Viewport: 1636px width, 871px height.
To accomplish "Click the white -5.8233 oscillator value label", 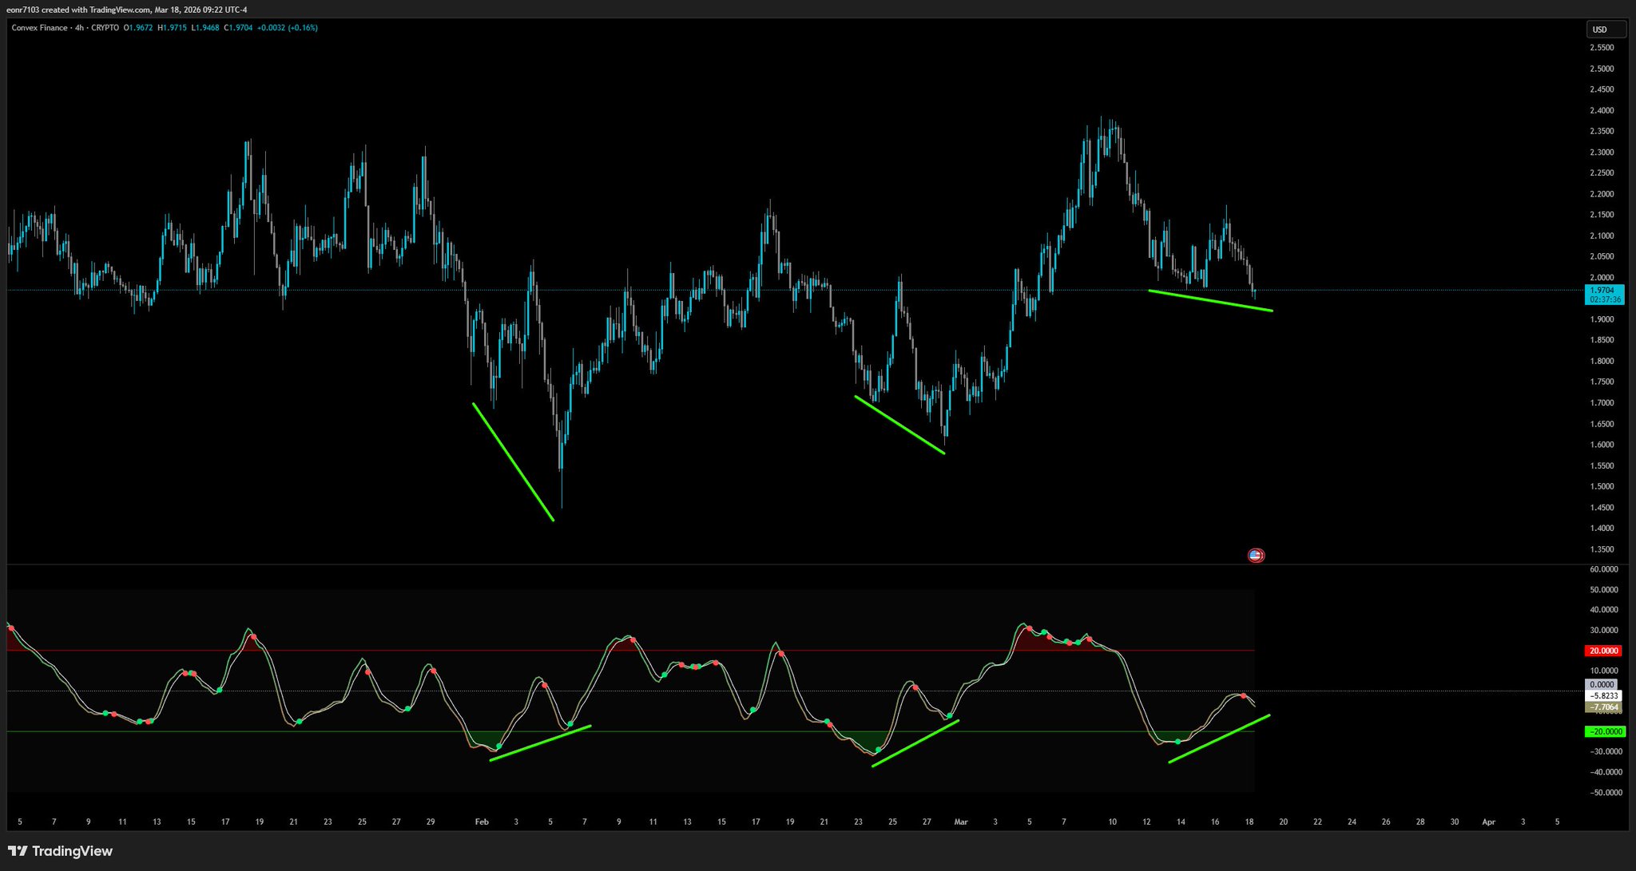I will [x=1603, y=695].
